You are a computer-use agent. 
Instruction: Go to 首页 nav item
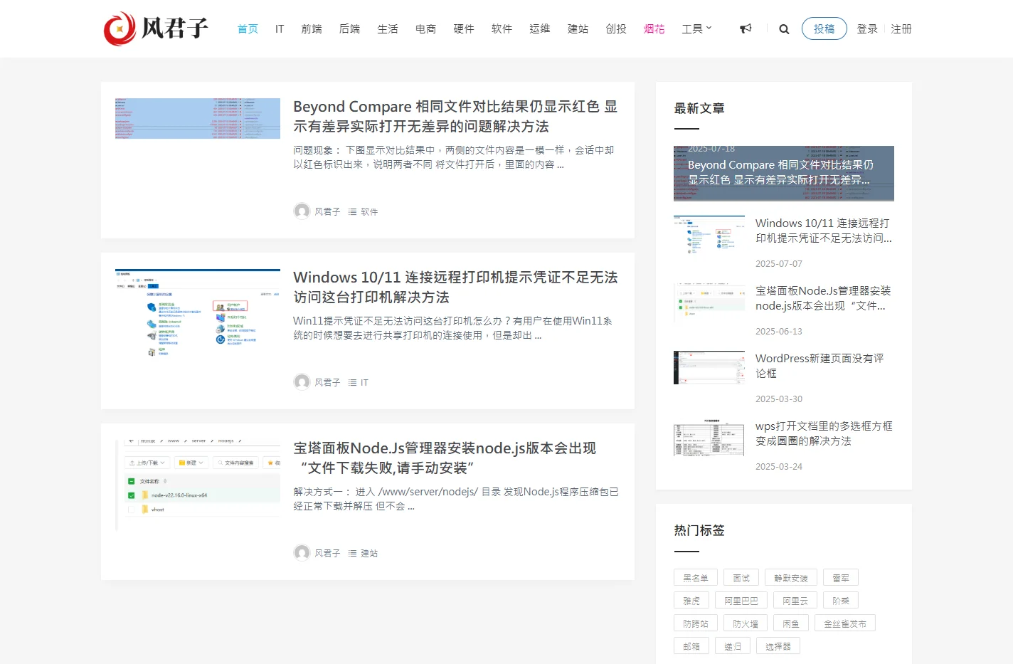[248, 29]
